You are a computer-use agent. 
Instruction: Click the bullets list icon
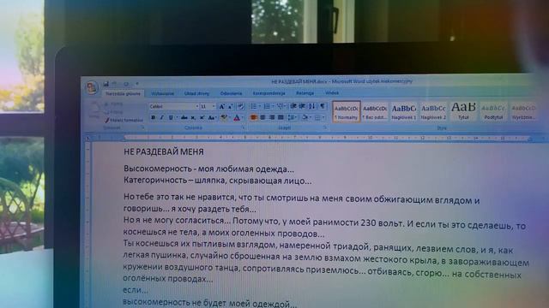coord(255,106)
